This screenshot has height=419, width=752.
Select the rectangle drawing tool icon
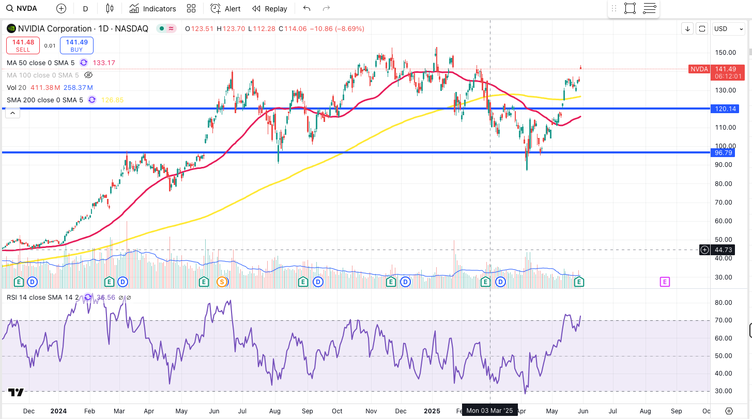point(630,8)
